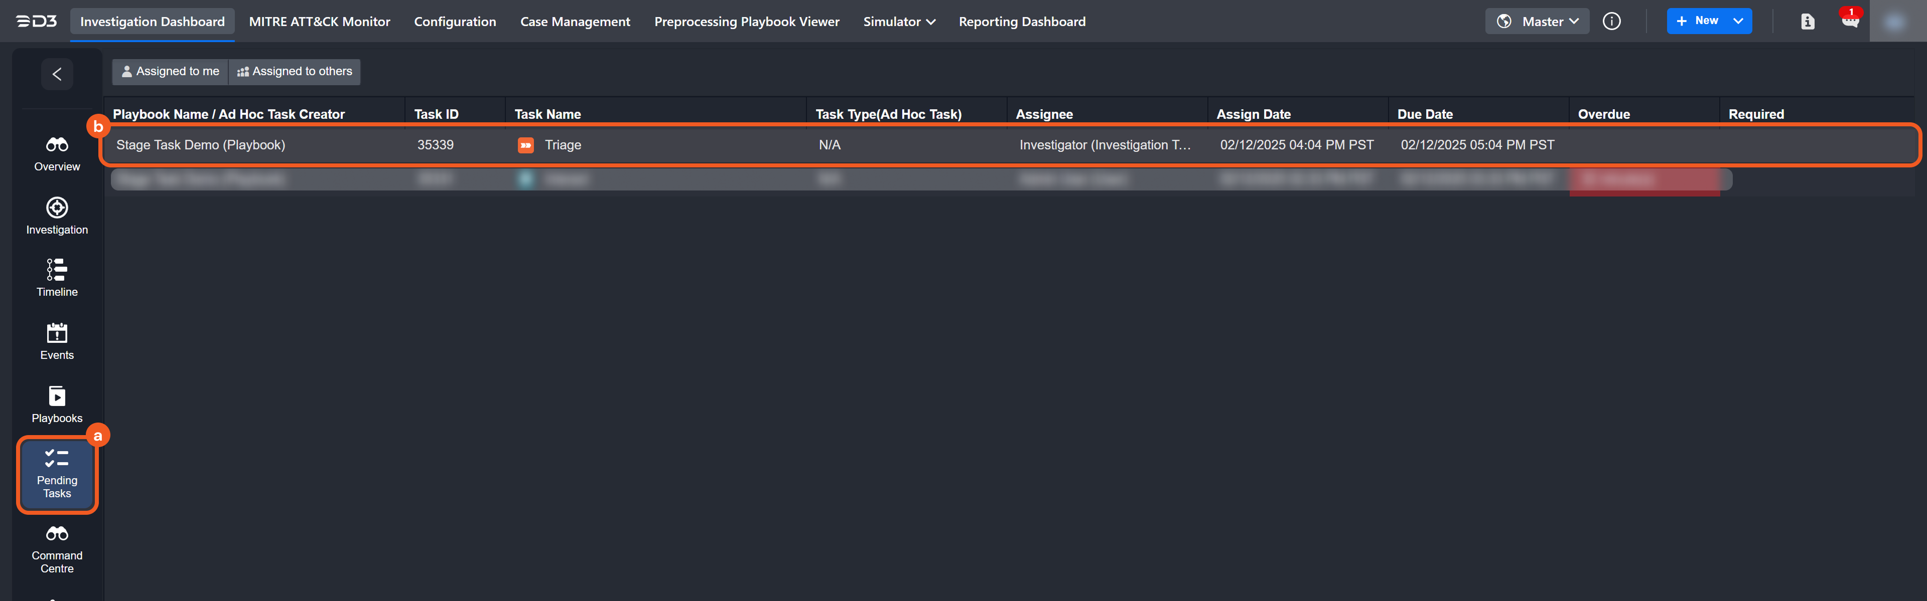Open the Case Management tab
Viewport: 1927px width, 601px height.
pos(575,22)
